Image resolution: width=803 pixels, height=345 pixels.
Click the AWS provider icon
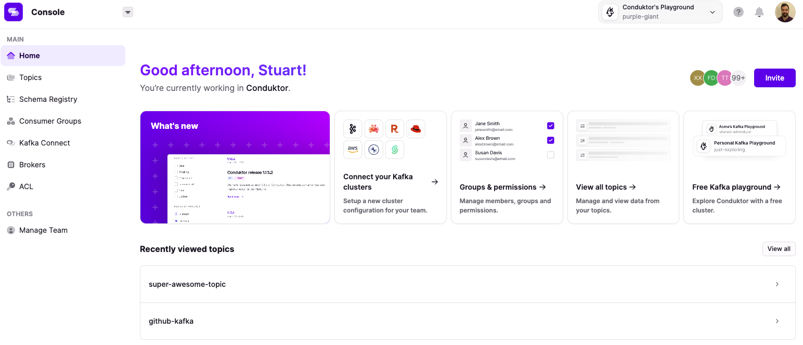click(353, 150)
